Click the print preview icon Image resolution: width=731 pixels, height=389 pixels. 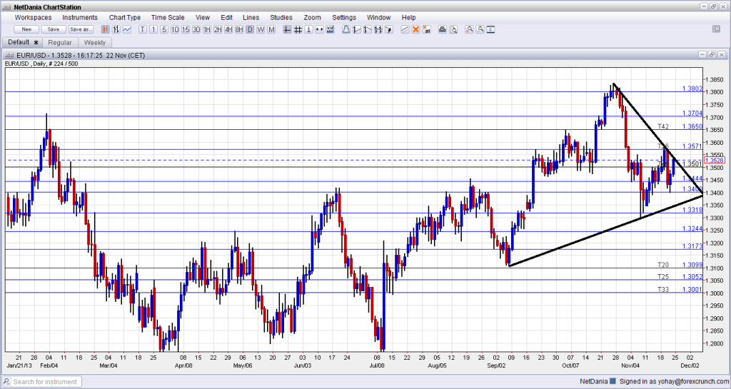453,29
